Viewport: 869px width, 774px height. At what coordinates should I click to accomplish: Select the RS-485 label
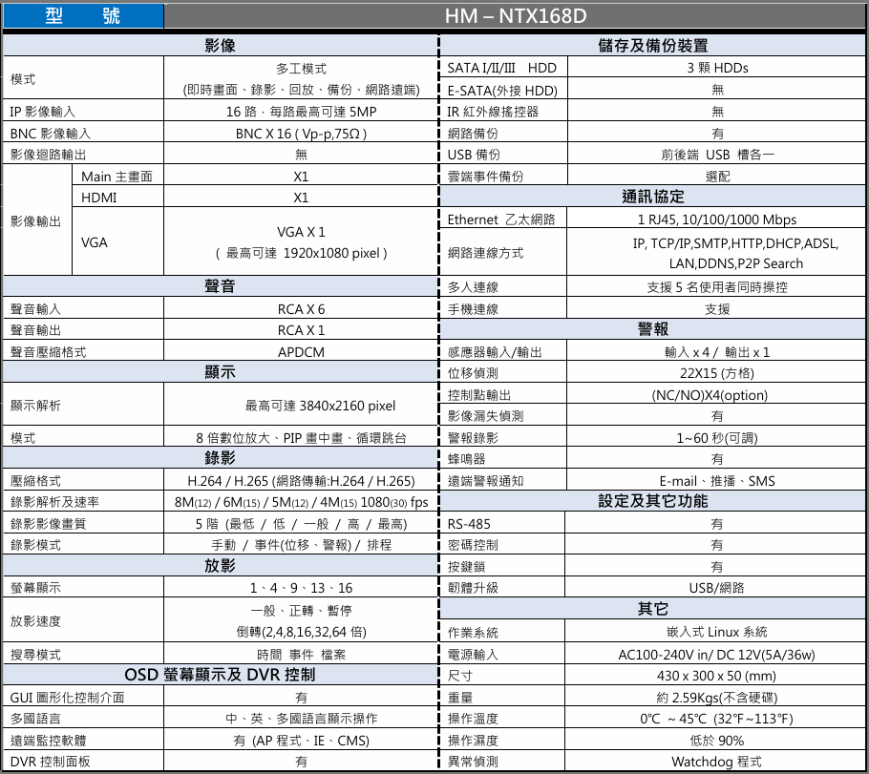tap(469, 524)
